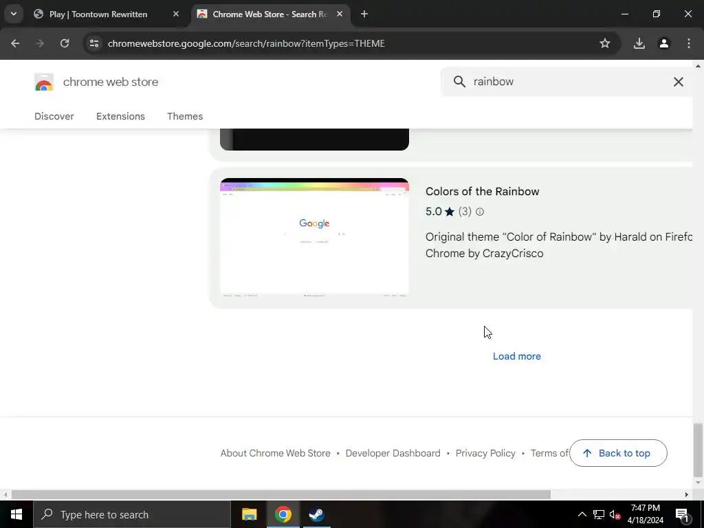Click the rating info icon beside (3)

(x=479, y=212)
